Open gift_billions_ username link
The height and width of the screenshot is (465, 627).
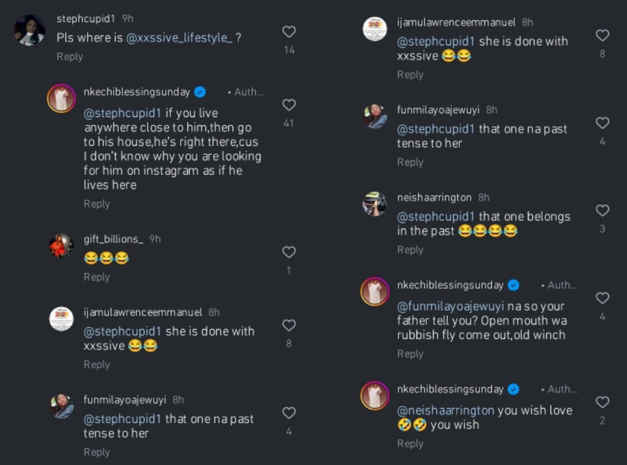113,239
